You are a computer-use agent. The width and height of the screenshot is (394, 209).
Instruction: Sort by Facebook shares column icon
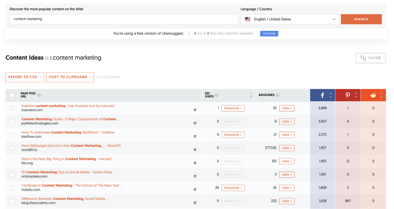(331, 95)
